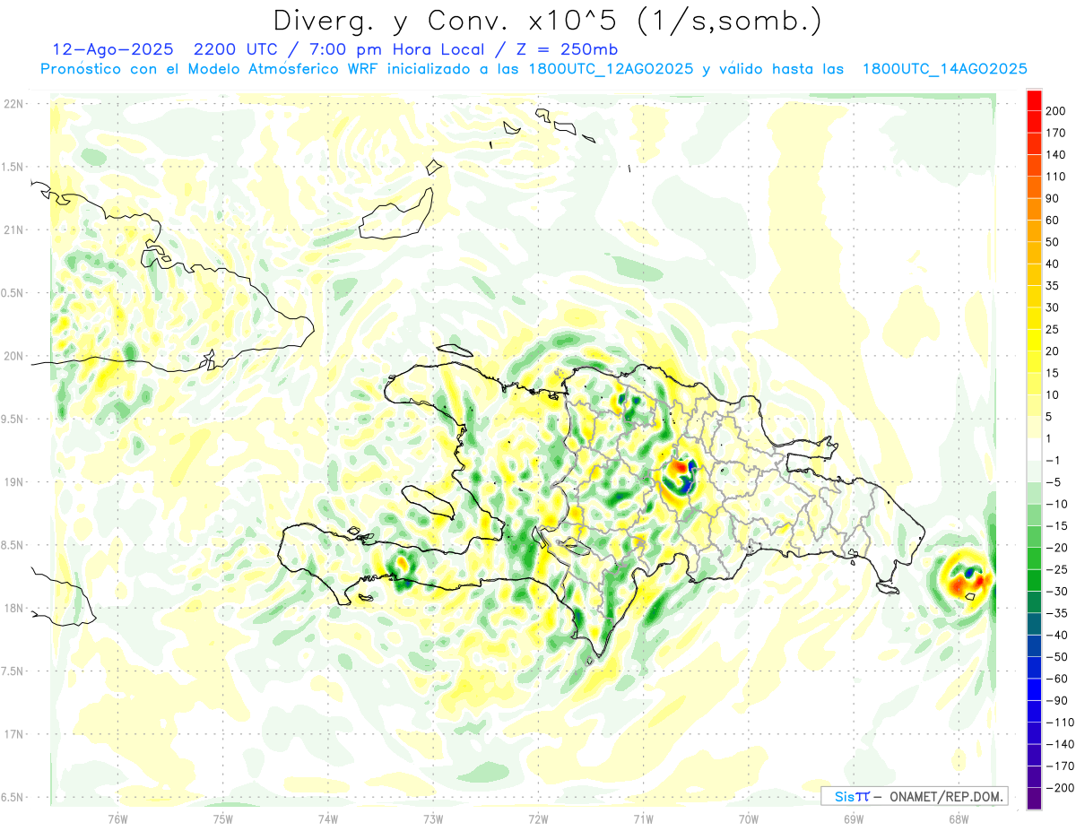Click the positive '35' color bar value

1054,286
